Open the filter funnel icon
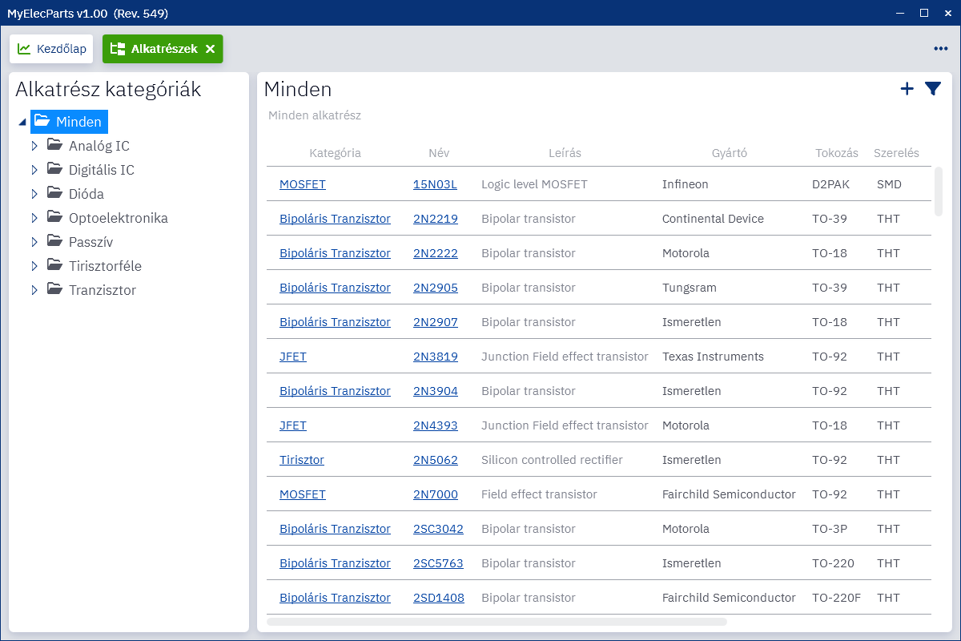Viewport: 961px width, 641px height. click(933, 89)
